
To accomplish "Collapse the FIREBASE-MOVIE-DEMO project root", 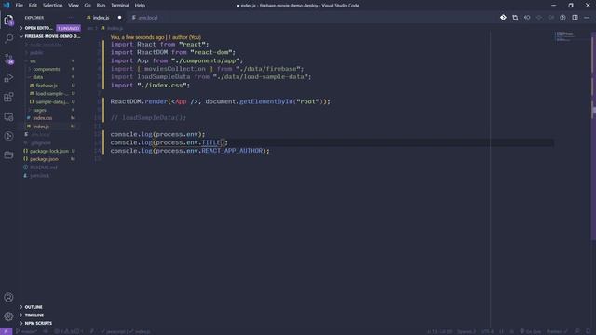I will [50, 36].
